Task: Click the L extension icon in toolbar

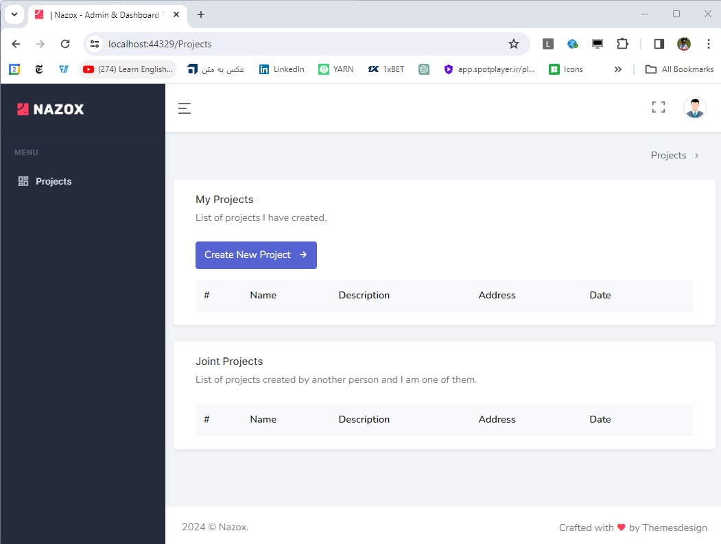Action: pyautogui.click(x=547, y=44)
